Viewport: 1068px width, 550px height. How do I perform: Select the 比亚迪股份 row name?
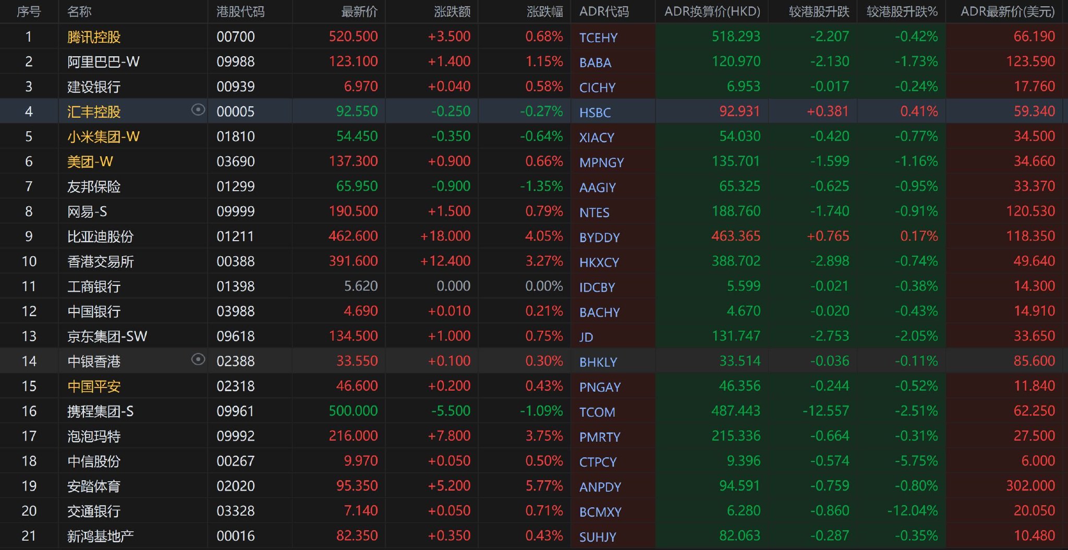coord(100,237)
